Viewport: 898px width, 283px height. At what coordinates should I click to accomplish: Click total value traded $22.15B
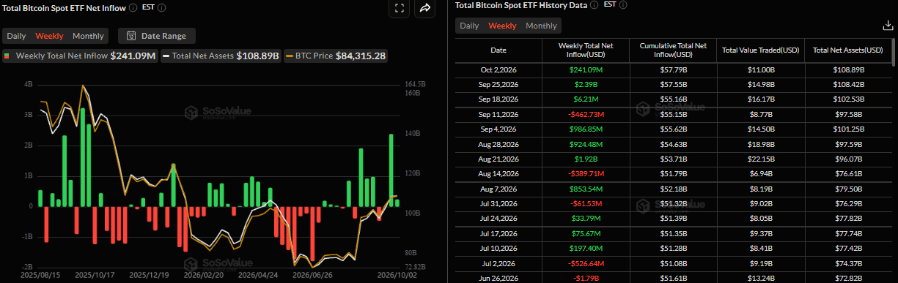tap(761, 158)
